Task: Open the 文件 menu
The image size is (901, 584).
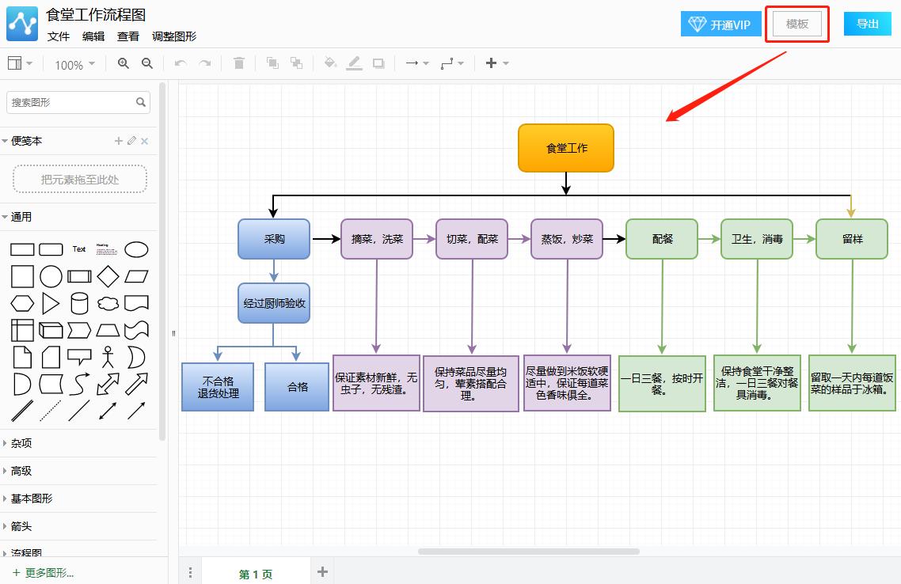Action: (58, 36)
